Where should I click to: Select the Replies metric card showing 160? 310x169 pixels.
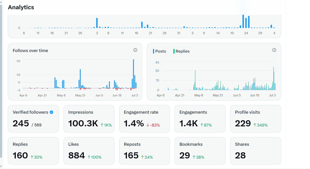(x=33, y=151)
